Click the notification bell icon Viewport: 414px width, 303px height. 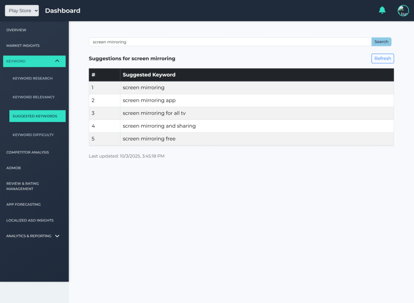[382, 10]
